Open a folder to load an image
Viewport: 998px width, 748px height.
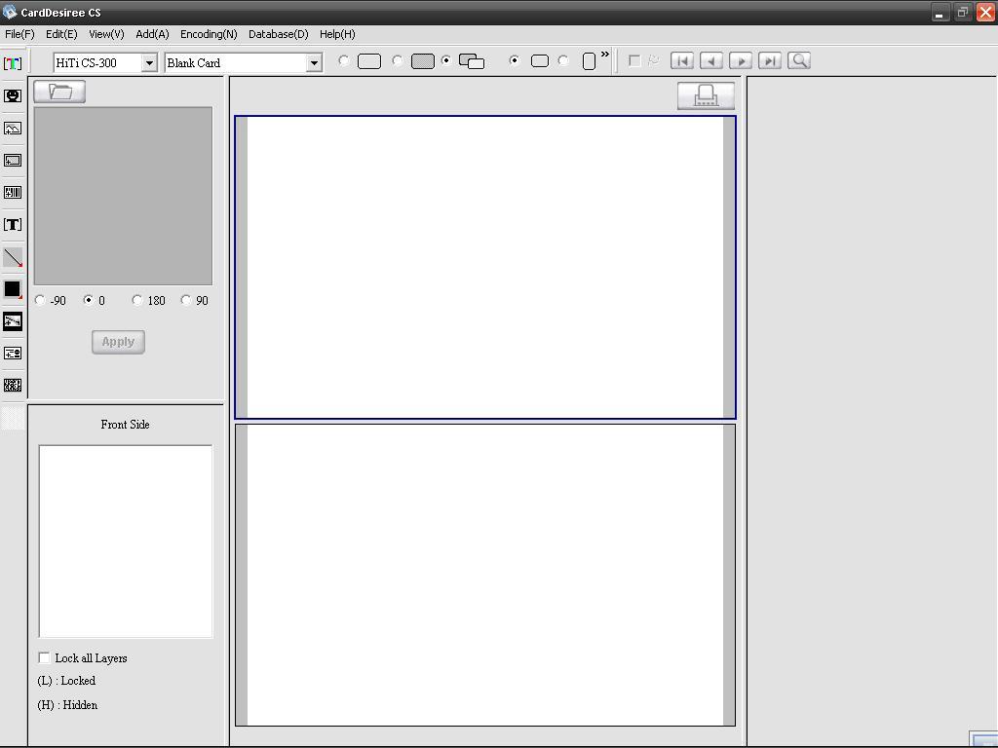[59, 91]
